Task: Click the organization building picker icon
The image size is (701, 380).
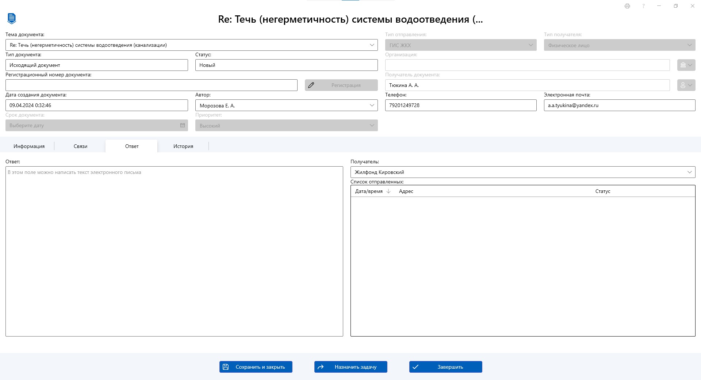Action: (686, 65)
